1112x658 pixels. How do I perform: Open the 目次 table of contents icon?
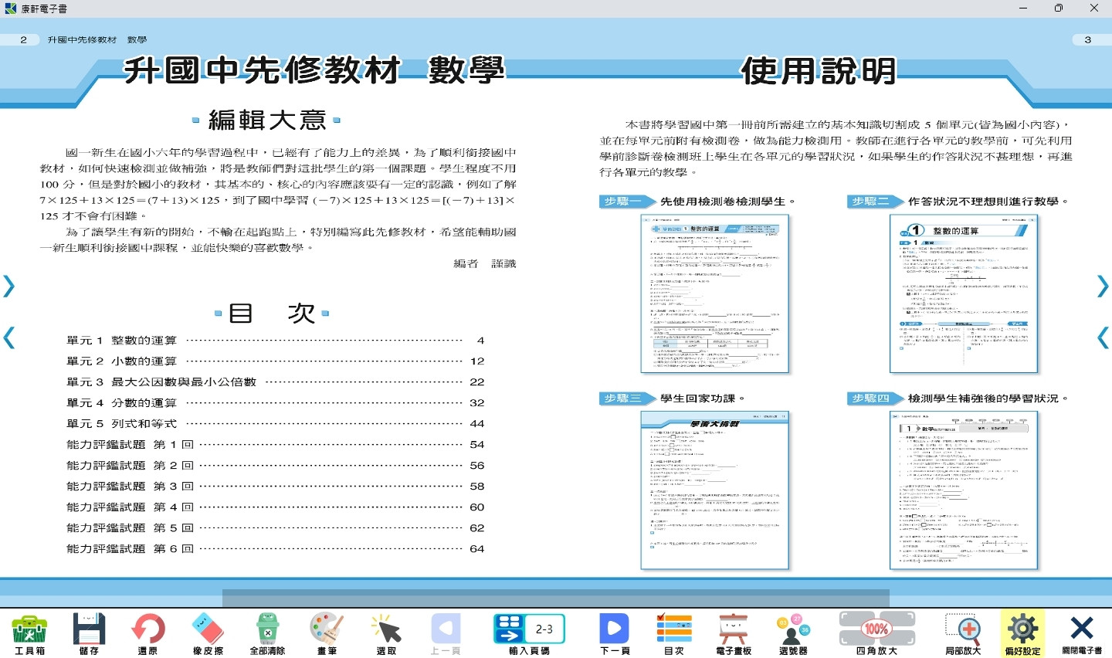674,634
